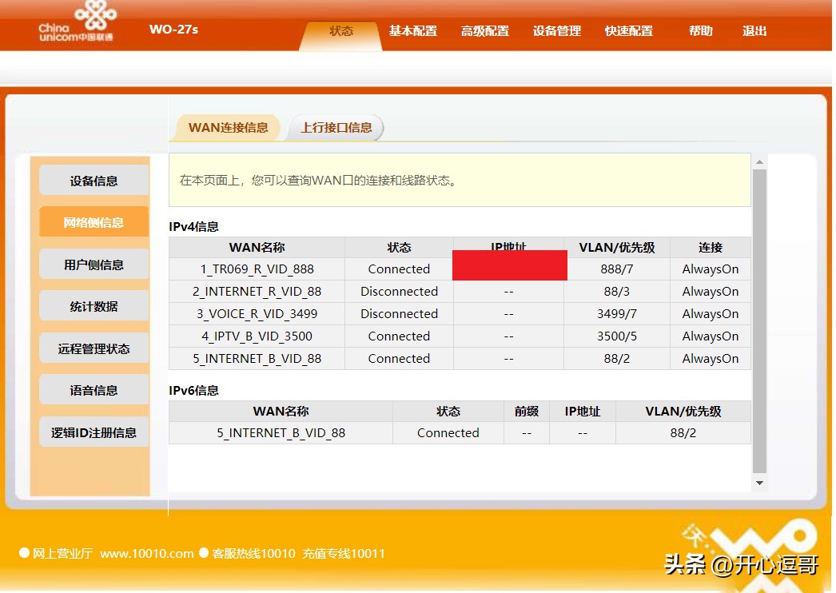This screenshot has width=836, height=593.
Task: Open the 用户侧信息 panel
Action: 93,264
